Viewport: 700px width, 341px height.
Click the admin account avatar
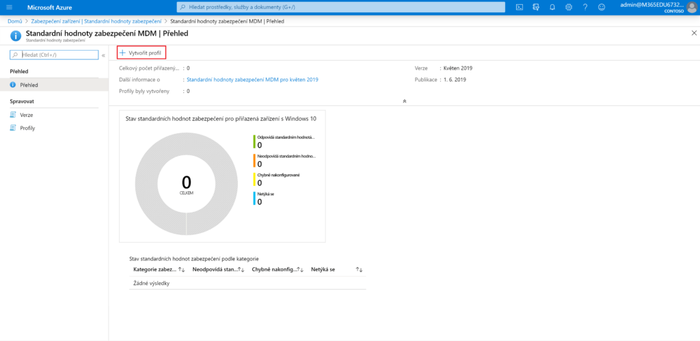coord(691,7)
